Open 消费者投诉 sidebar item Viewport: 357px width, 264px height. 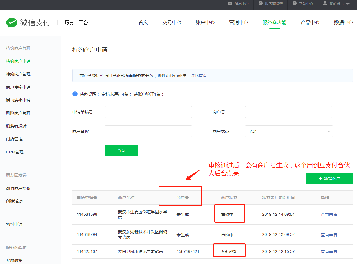tap(16, 126)
